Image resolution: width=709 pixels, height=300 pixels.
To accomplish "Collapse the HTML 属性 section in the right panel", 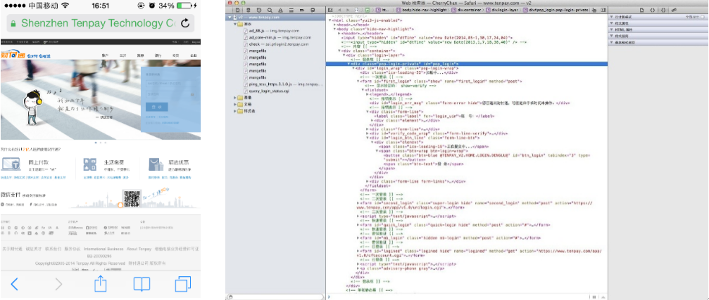I will coord(610,30).
